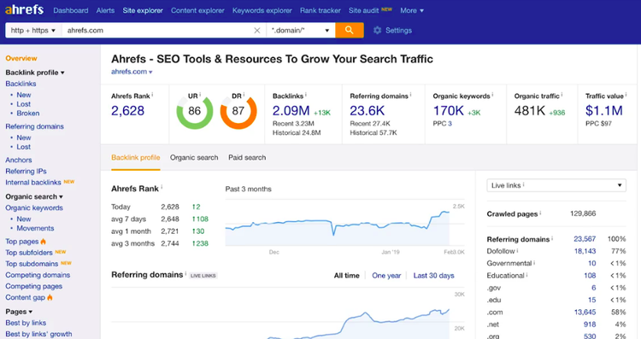The width and height of the screenshot is (641, 339).
Task: Click the $1.1M Traffic value
Action: (604, 111)
